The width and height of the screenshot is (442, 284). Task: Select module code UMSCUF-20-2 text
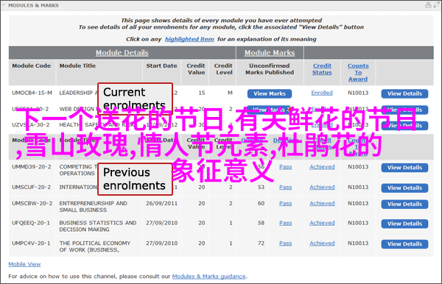(x=31, y=187)
